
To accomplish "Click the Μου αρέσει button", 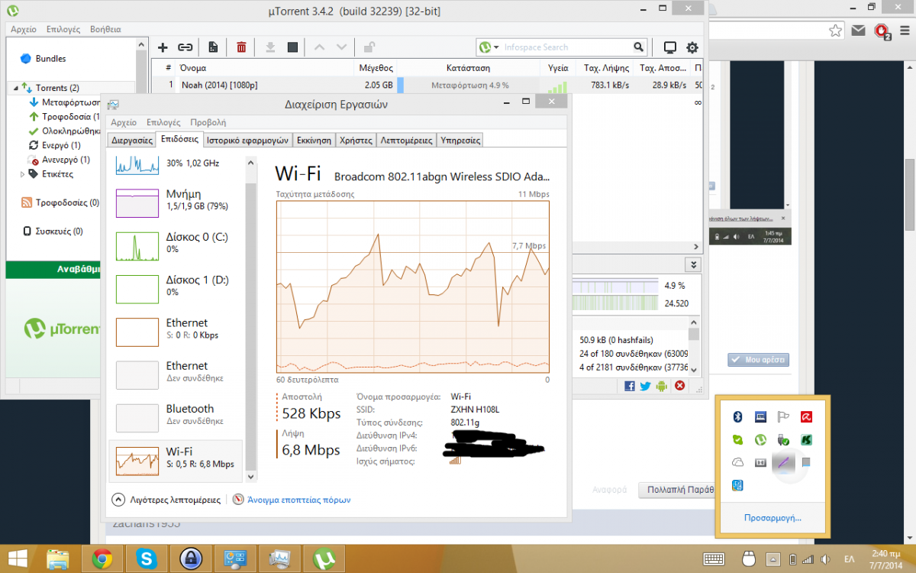I will [x=758, y=359].
